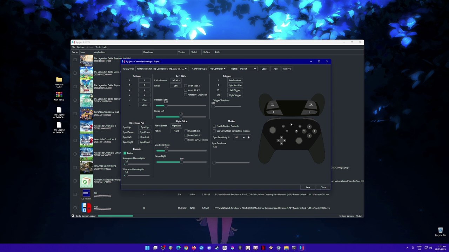Open Microsoft Edge from the taskbar
The image size is (449, 252).
178,248
